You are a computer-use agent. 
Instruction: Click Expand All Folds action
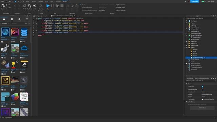[120, 8]
